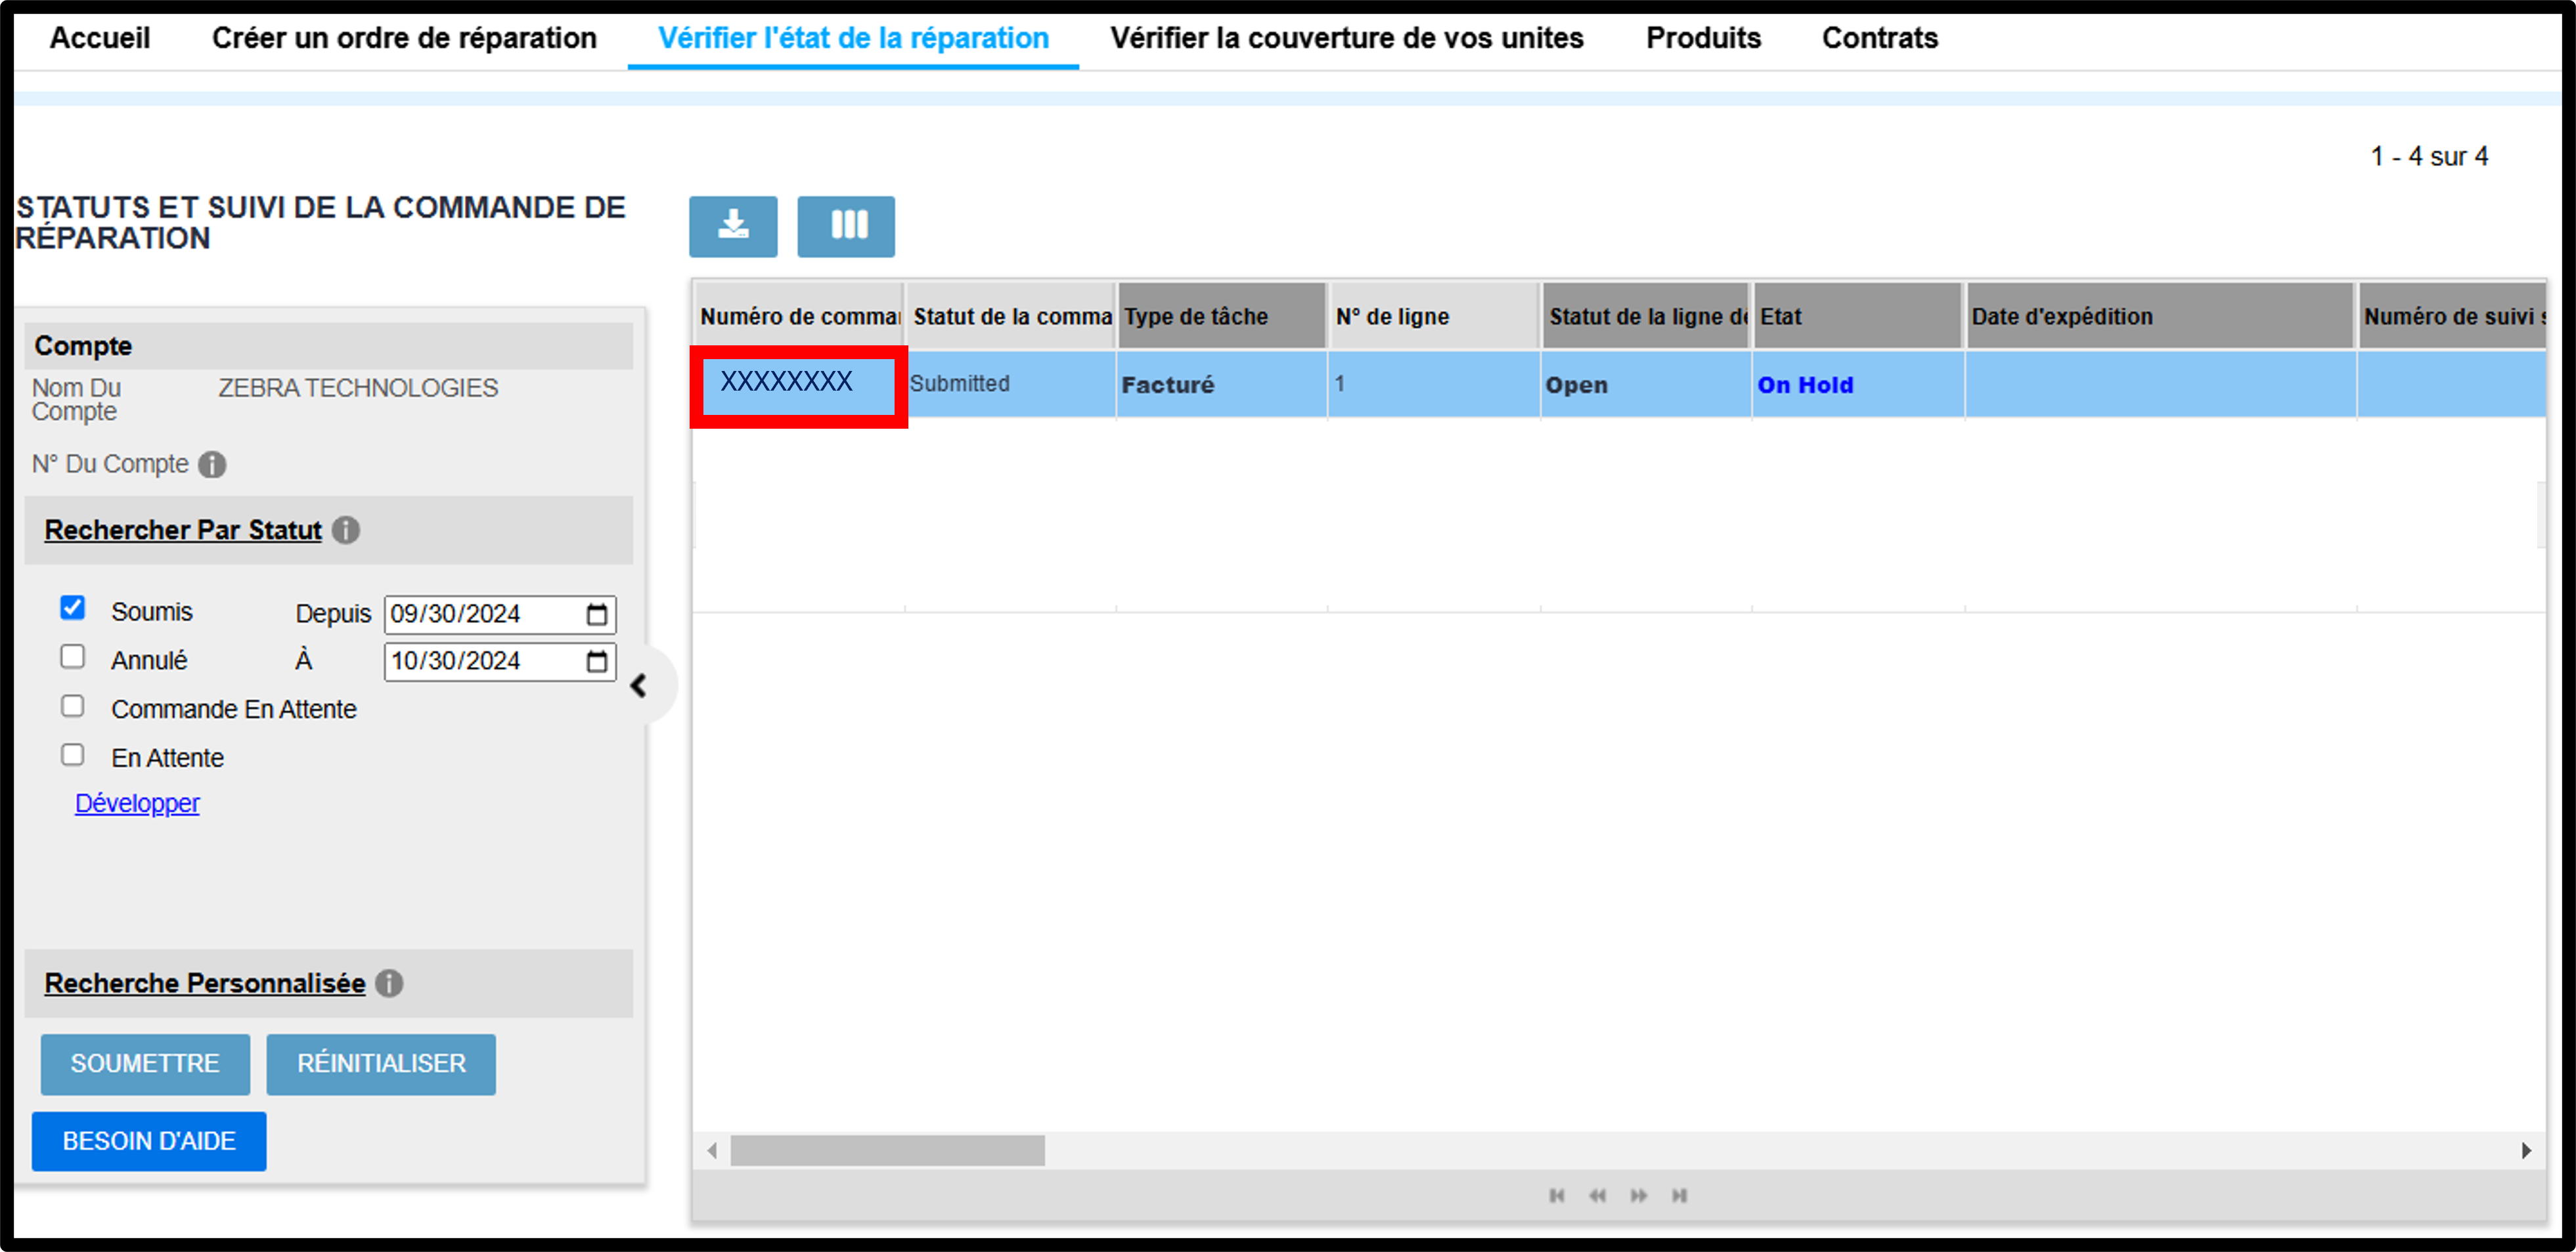Sort by N° de ligne column header
The height and width of the screenshot is (1252, 2576).
pos(1434,316)
